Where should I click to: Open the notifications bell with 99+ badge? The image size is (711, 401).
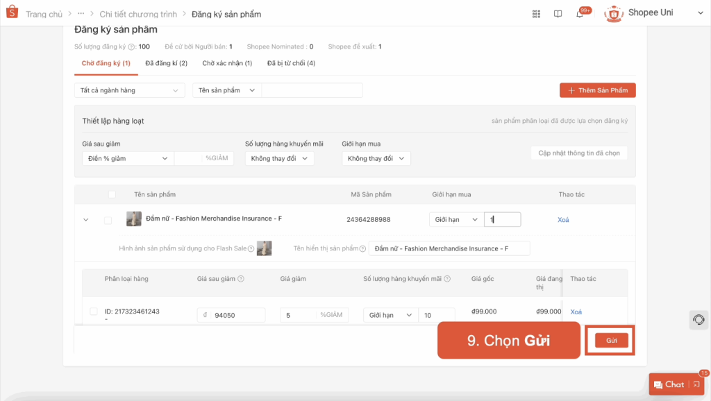pos(578,13)
